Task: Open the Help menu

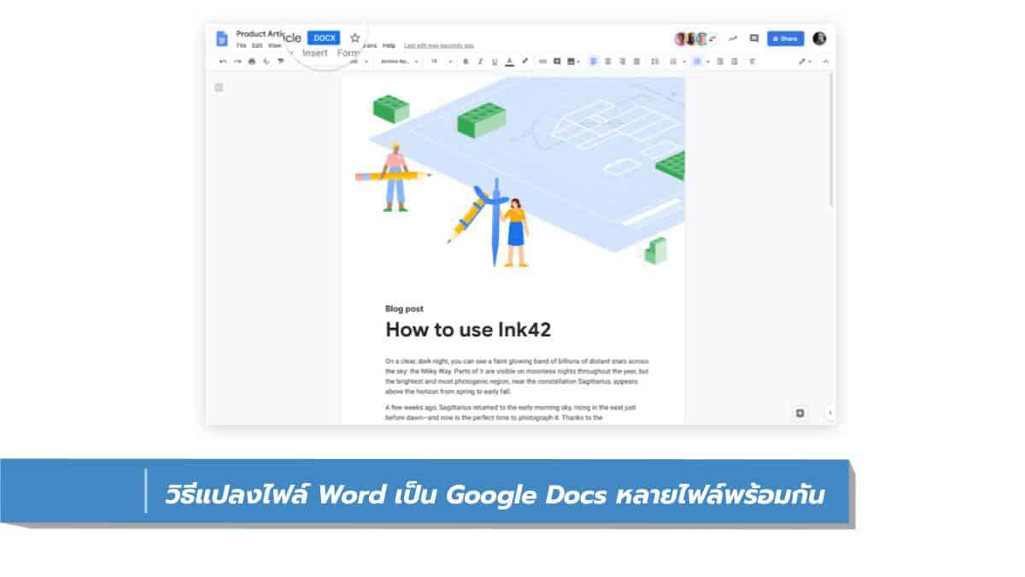Action: click(389, 45)
